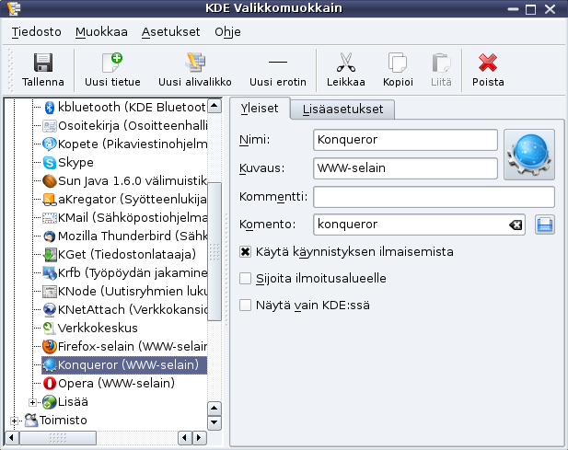The height and width of the screenshot is (450, 568).
Task: Click the Kuvaus input field
Action: point(405,168)
